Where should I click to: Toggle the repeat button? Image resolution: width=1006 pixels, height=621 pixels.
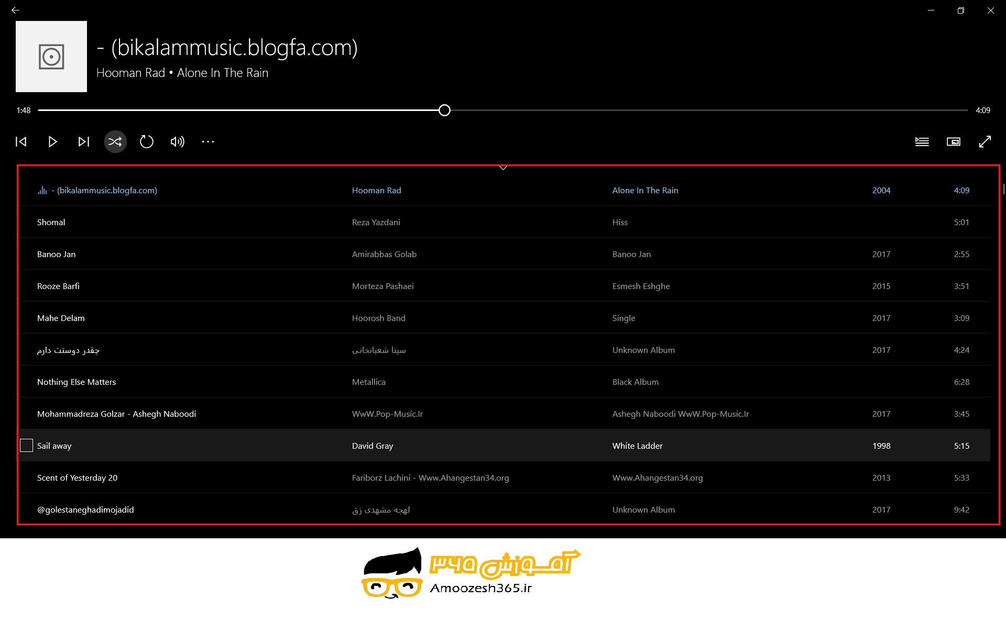click(147, 141)
